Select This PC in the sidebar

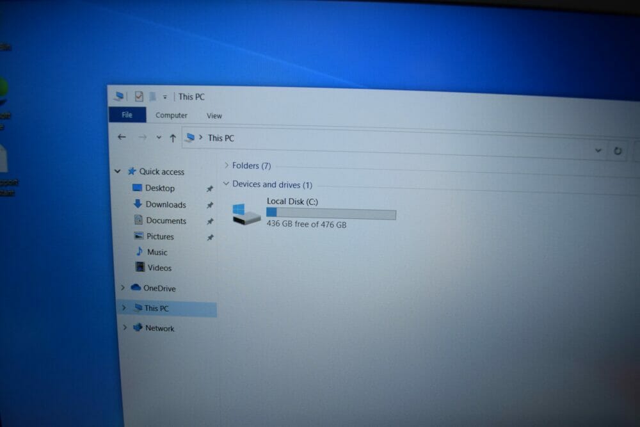pos(156,309)
